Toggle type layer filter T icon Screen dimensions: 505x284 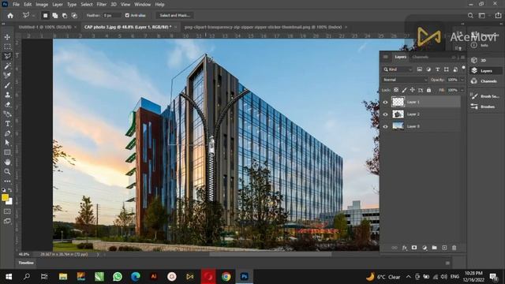point(437,69)
